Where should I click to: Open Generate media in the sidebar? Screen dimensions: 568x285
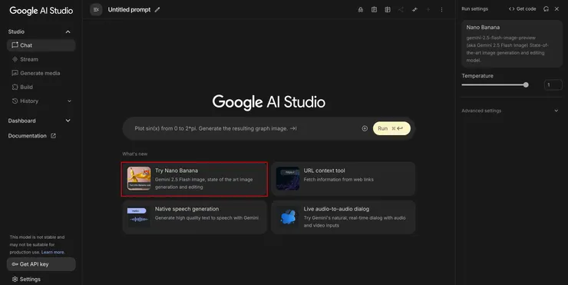[41, 73]
